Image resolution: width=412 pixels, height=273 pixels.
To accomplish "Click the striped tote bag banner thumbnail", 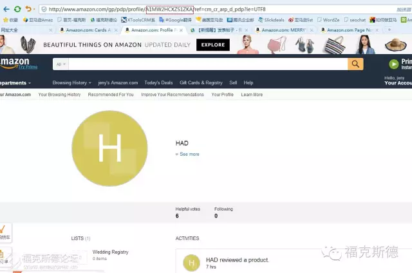I will (x=335, y=45).
